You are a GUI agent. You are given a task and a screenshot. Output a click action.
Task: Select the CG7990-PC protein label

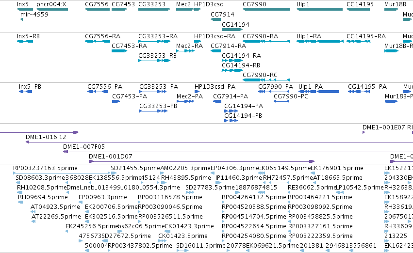click(x=291, y=96)
